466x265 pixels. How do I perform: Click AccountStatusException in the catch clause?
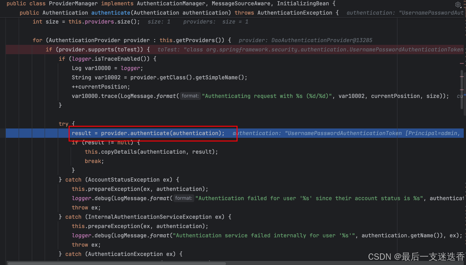pyautogui.click(x=124, y=180)
